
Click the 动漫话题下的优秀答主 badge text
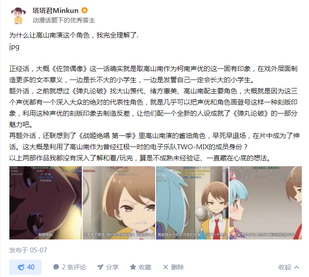pyautogui.click(x=63, y=20)
